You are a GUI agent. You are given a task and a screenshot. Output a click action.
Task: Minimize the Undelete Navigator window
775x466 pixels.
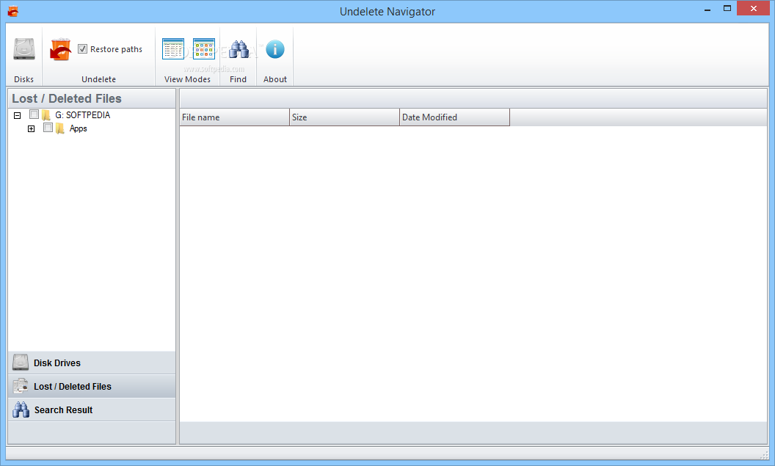pos(707,10)
